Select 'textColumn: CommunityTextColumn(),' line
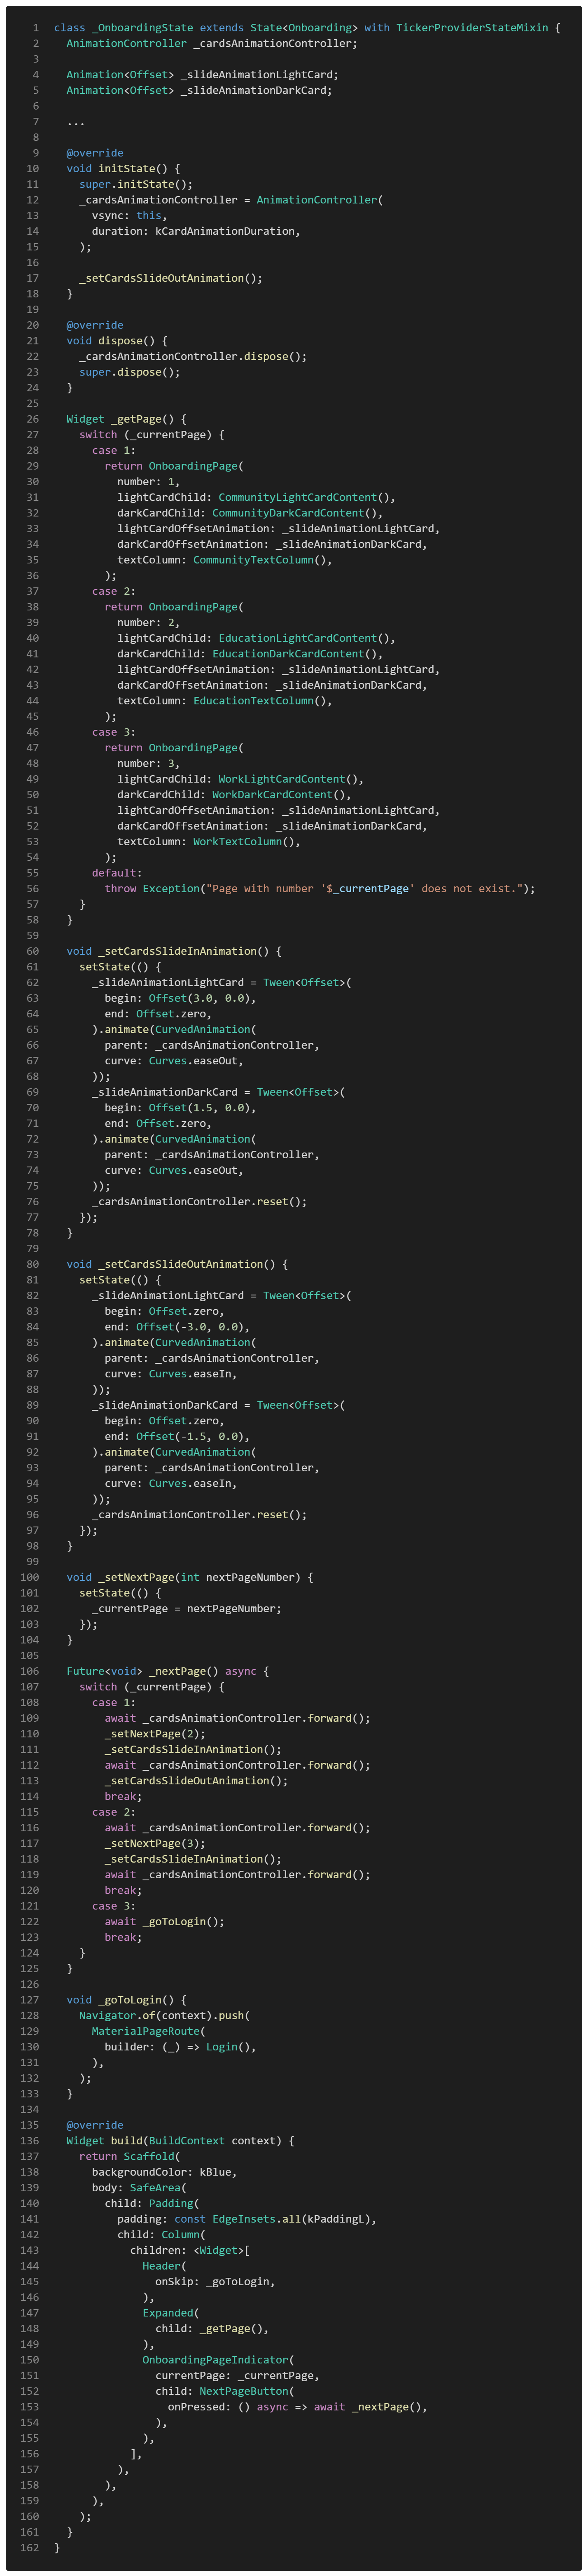Screen dimensions: 588x2576 tap(225, 560)
